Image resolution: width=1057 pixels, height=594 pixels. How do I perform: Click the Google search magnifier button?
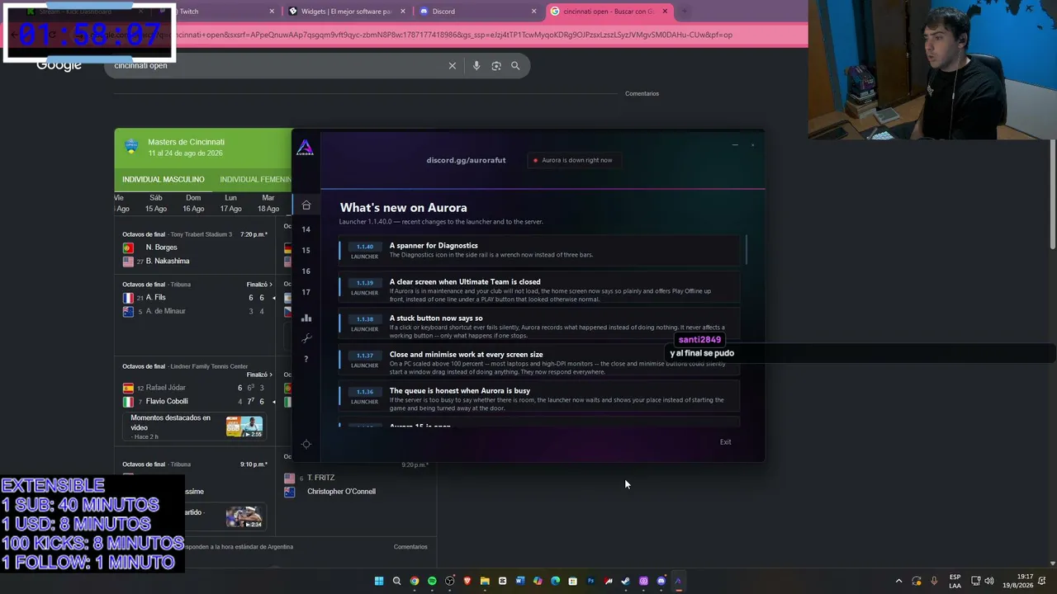coord(515,66)
